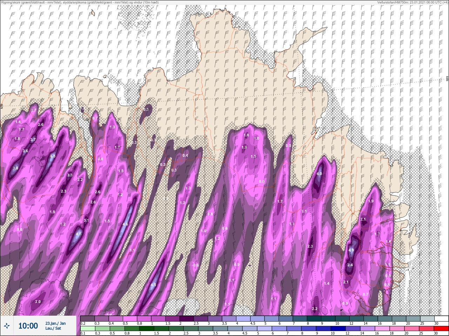
Task: Click the 4.9 precipitation value on the map
Action: [351, 250]
